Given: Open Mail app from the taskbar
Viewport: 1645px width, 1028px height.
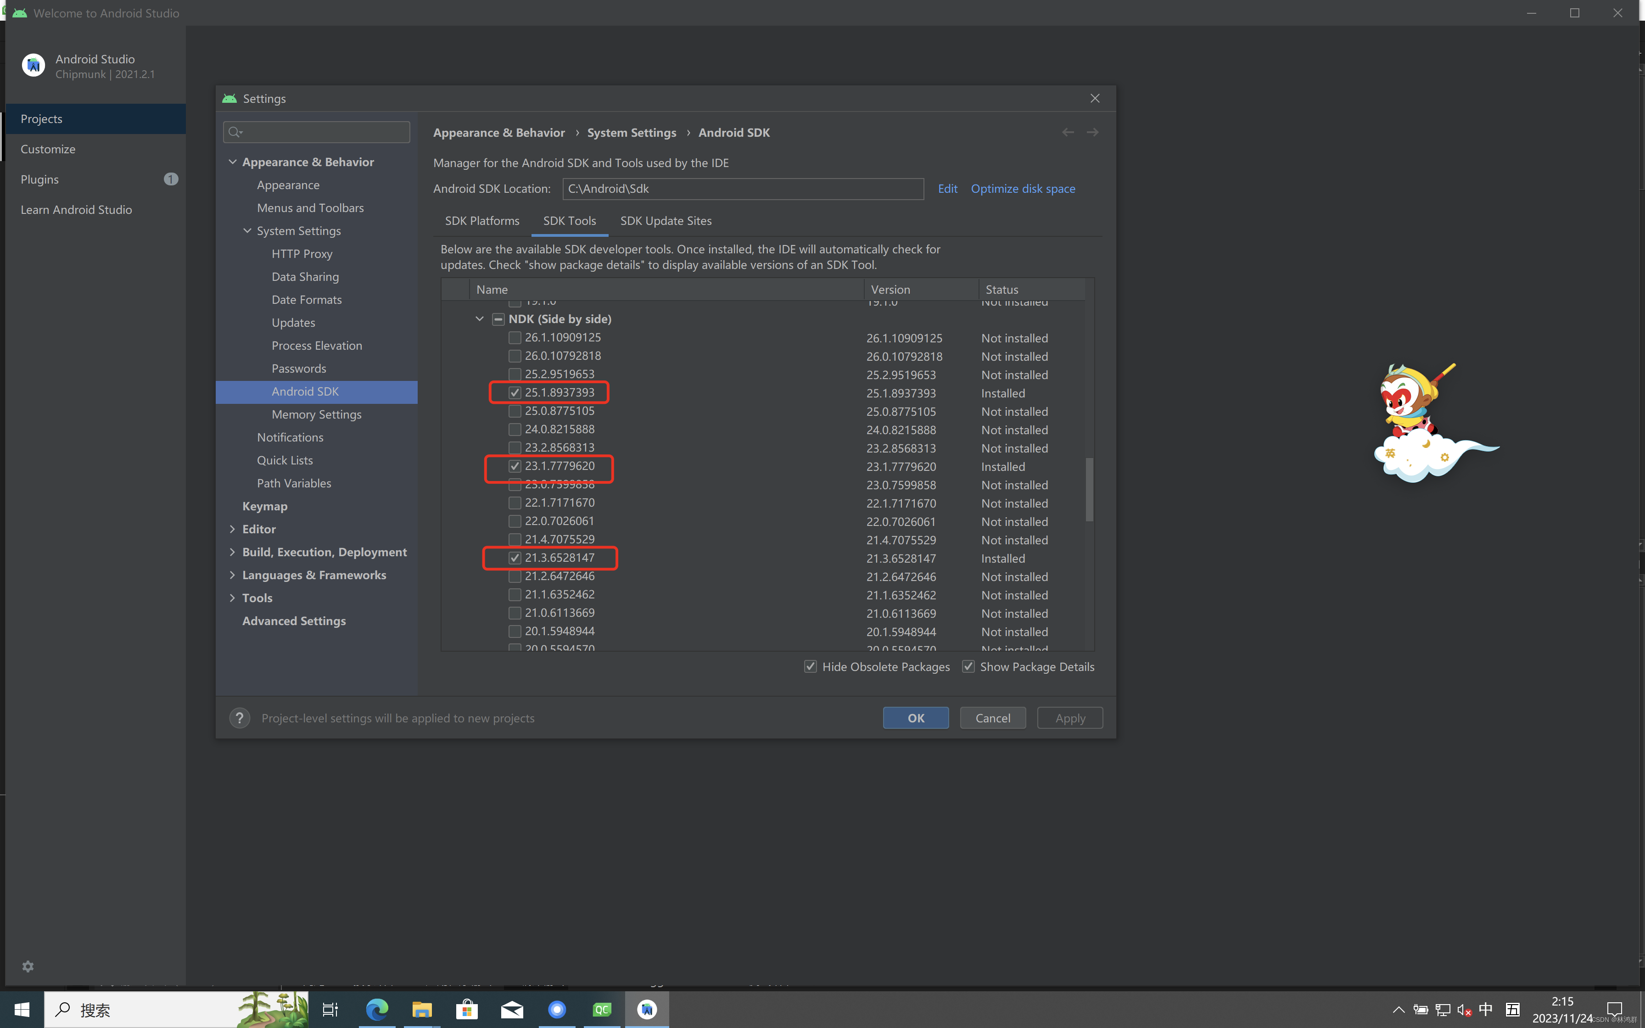Looking at the screenshot, I should click(x=512, y=1010).
